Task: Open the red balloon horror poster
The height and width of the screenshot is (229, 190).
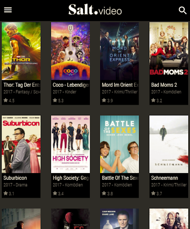Action: pos(70,219)
